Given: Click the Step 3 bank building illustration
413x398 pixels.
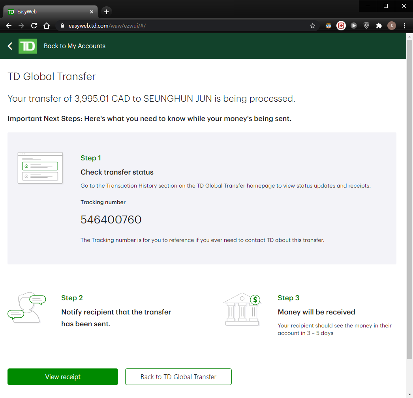Looking at the screenshot, I should 242,309.
